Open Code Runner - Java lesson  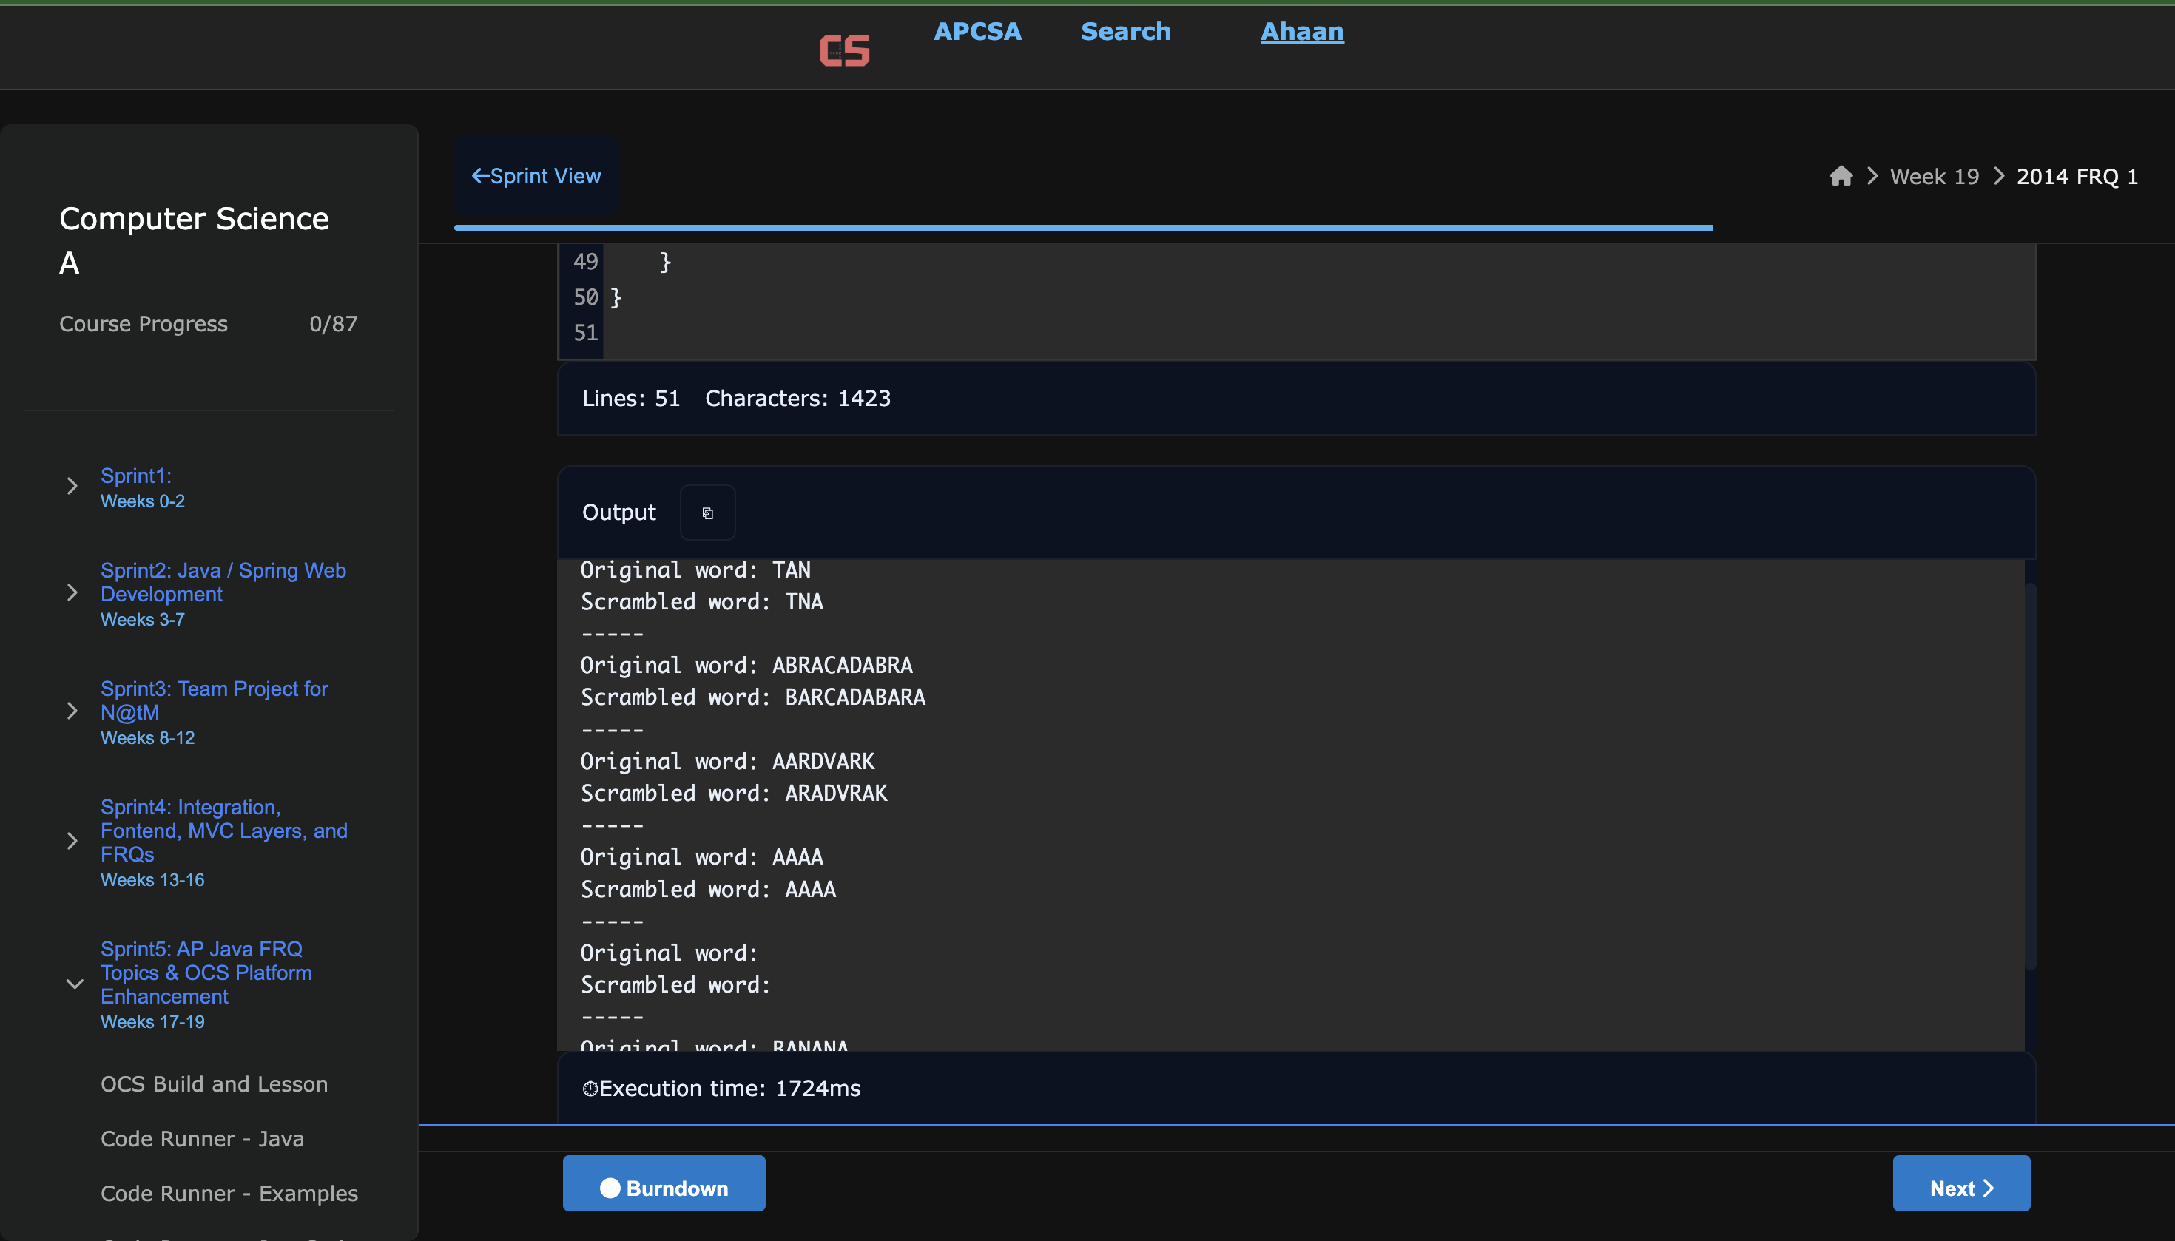click(x=202, y=1139)
